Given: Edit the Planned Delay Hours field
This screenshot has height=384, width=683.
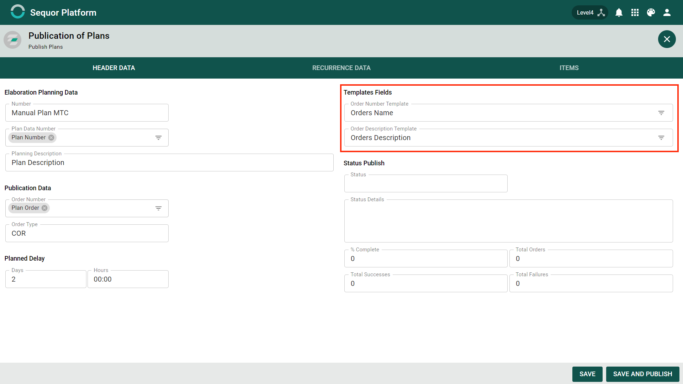Looking at the screenshot, I should click(128, 279).
